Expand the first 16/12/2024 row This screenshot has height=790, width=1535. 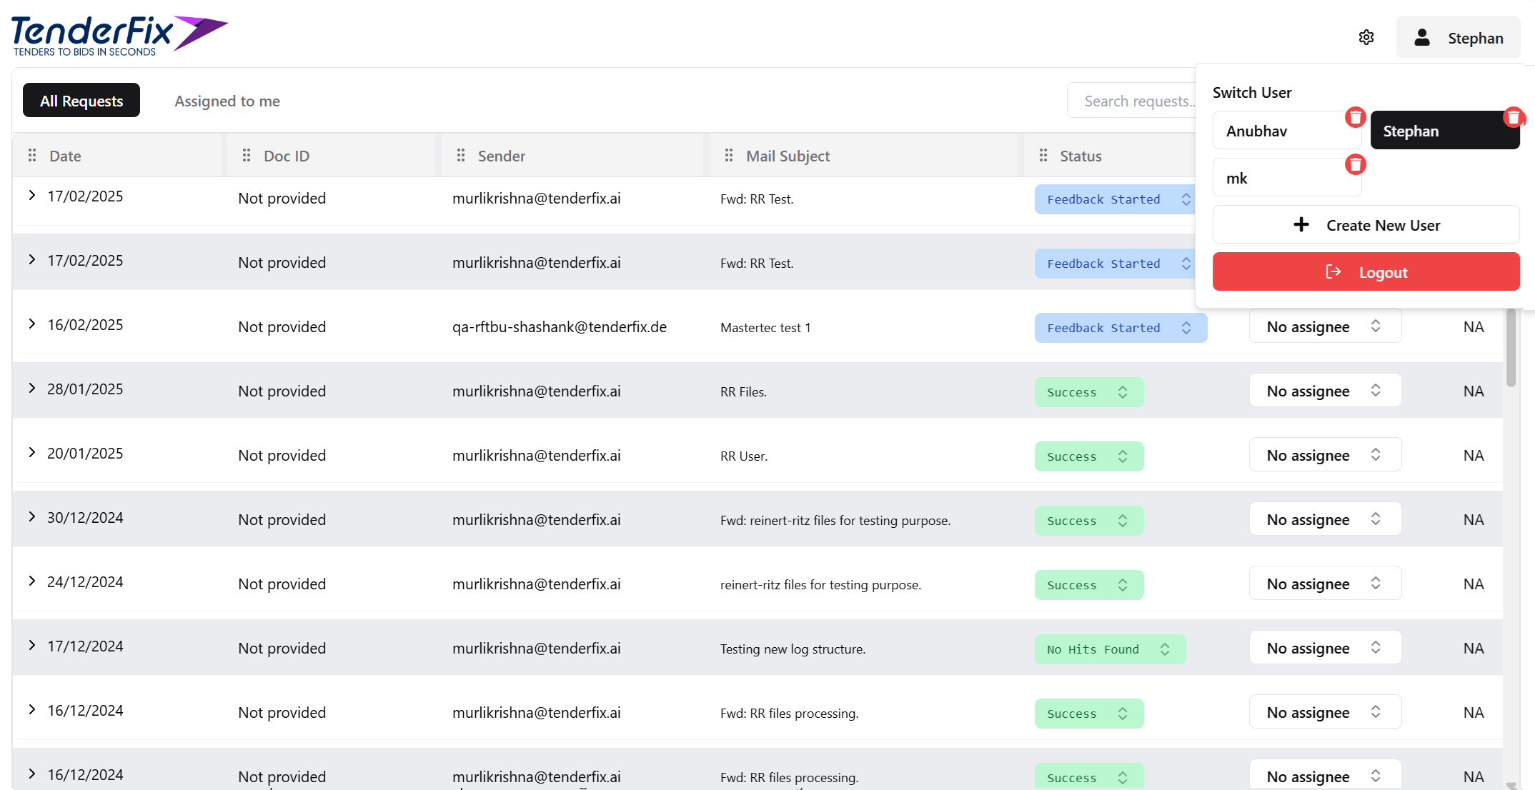pos(32,709)
